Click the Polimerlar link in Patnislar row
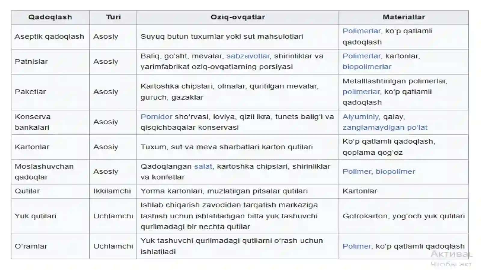The height and width of the screenshot is (270, 481). point(362,56)
